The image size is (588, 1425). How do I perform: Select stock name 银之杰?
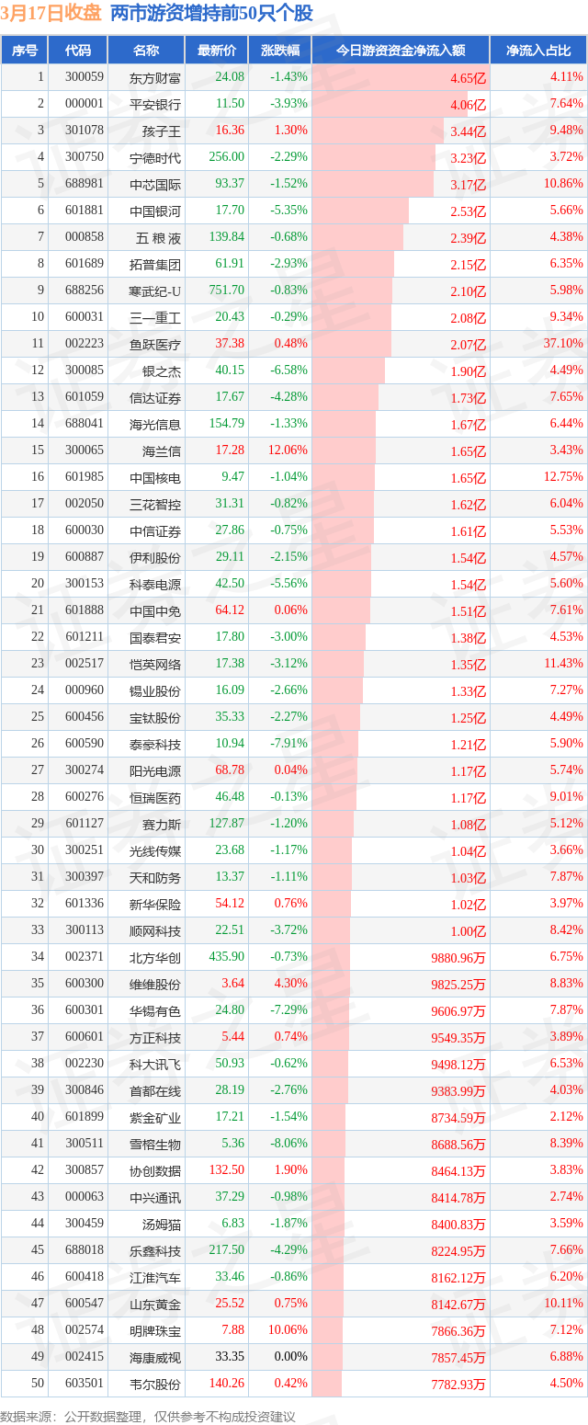[x=162, y=370]
